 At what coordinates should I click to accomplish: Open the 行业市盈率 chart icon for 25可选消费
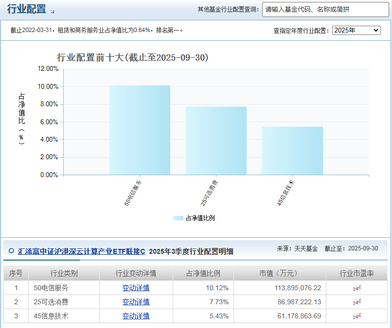point(356,302)
